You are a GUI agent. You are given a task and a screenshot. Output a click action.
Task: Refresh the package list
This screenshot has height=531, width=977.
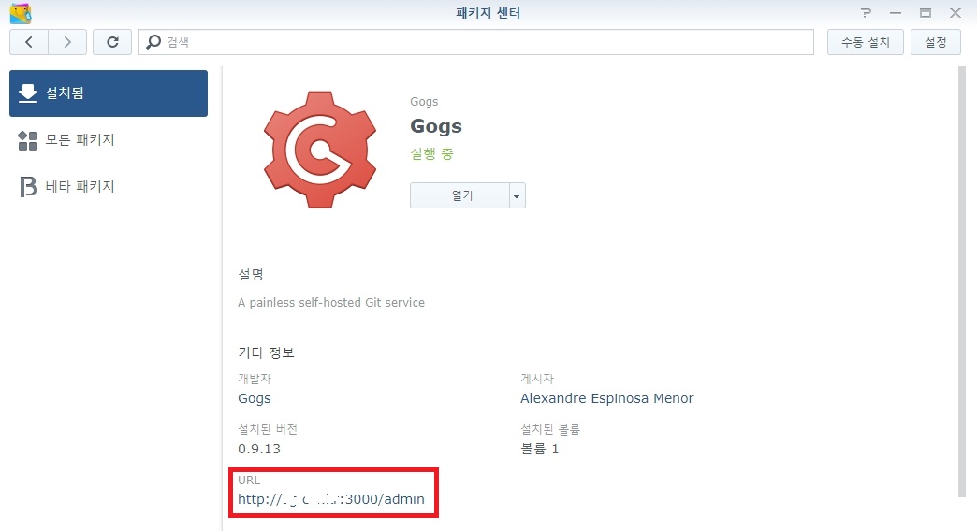coord(112,42)
